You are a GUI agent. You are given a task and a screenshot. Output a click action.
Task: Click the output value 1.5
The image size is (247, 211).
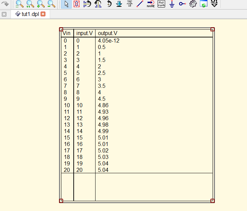point(102,60)
